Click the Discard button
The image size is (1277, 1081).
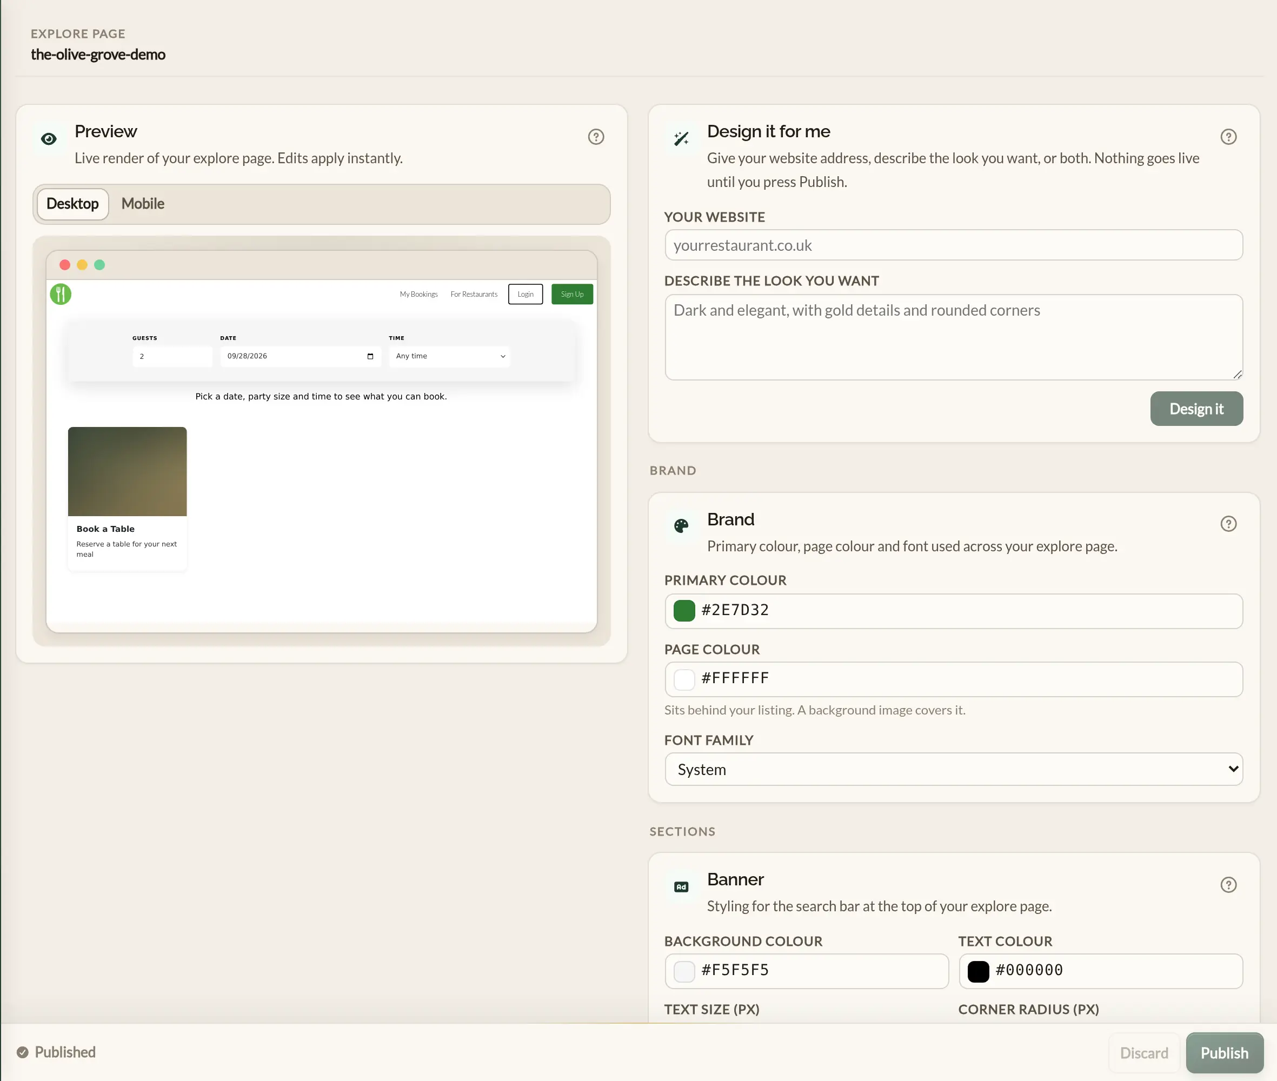pyautogui.click(x=1144, y=1053)
